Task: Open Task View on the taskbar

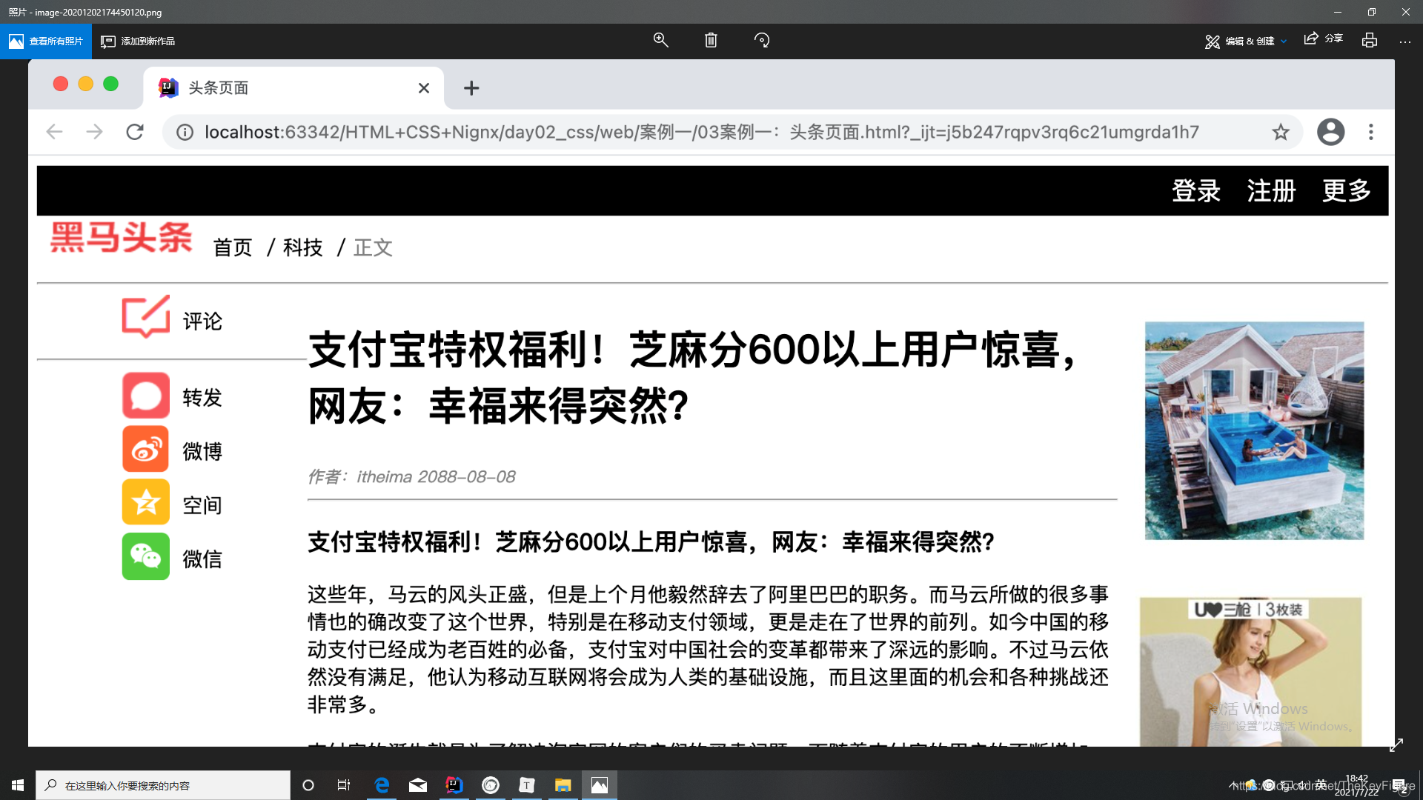Action: [344, 785]
